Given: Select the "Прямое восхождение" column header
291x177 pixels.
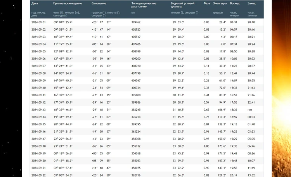Looking at the screenshot, I should point(68,3).
